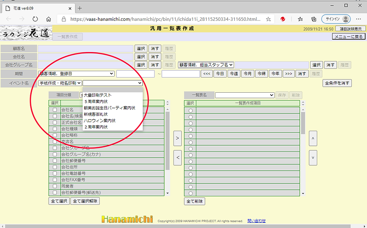The width and height of the screenshot is (367, 228).
Task: Click the 今日 period button
Action: click(220, 74)
